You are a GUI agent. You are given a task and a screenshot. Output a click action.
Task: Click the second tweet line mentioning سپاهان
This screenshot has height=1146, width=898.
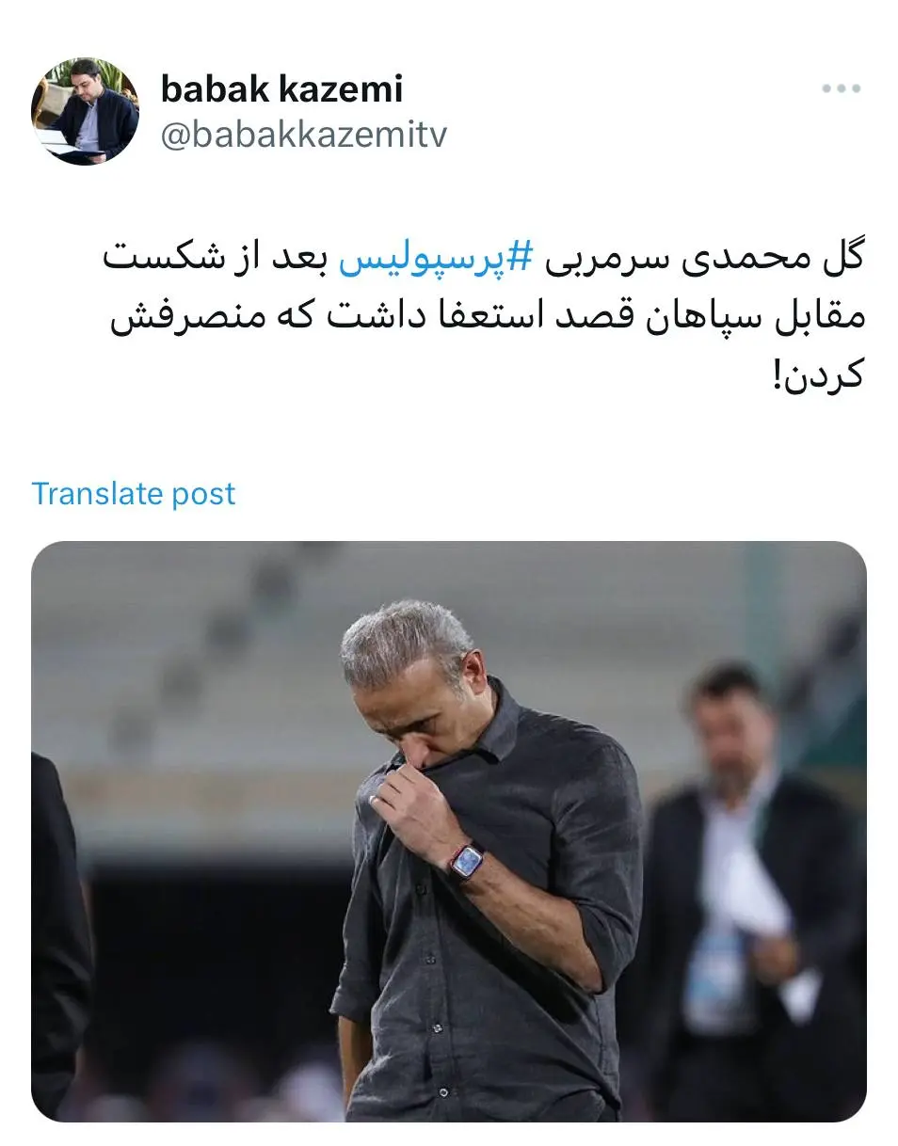pyautogui.click(x=487, y=316)
